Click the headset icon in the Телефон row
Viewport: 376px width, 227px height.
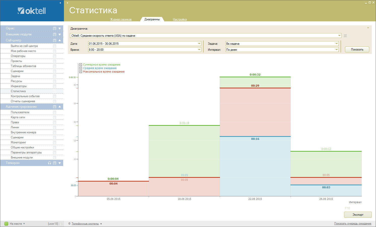coord(50,163)
